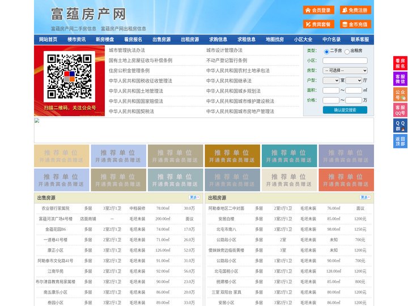Open the 免费注册 free registration button
Viewport: 408px width, 306px height.
(x=355, y=10)
